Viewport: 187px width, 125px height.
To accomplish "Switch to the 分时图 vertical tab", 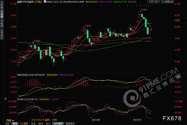I will [2, 5].
